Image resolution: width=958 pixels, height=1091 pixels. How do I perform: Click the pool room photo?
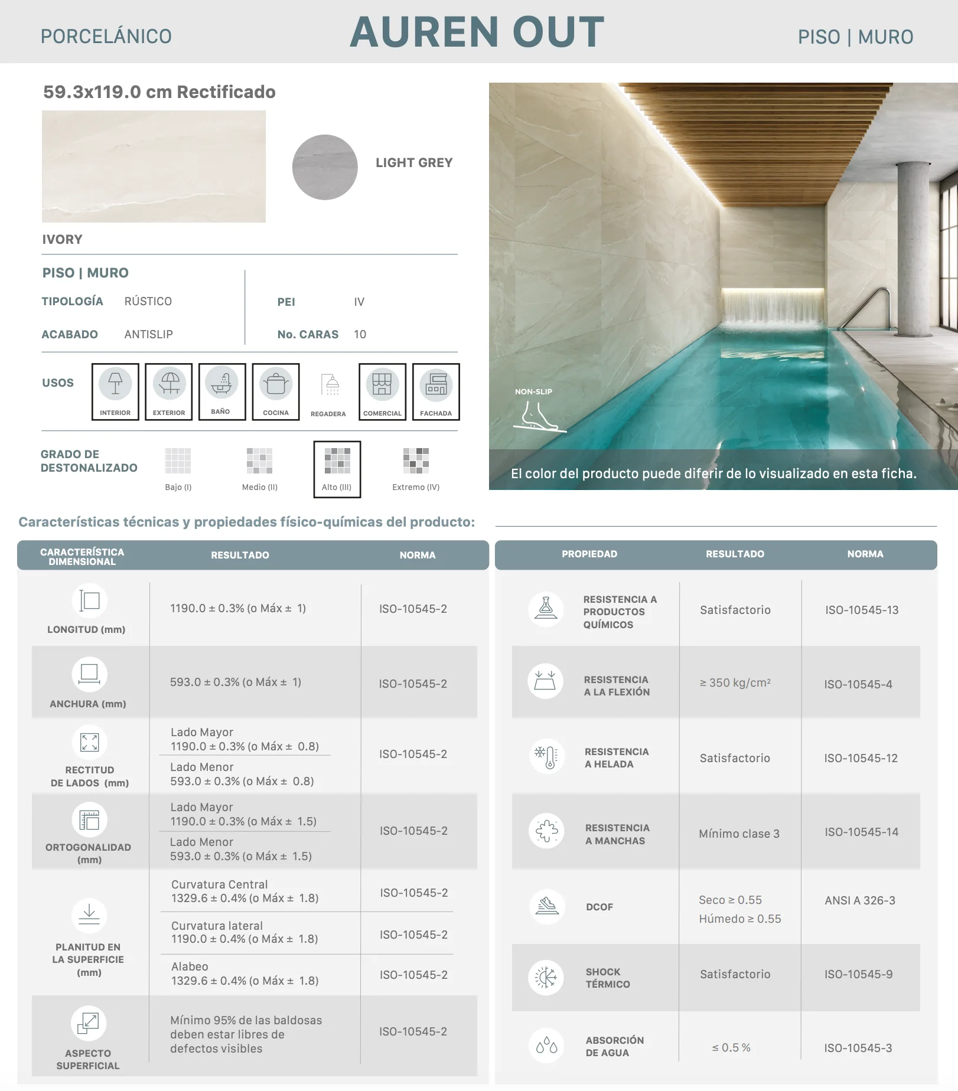pyautogui.click(x=723, y=286)
